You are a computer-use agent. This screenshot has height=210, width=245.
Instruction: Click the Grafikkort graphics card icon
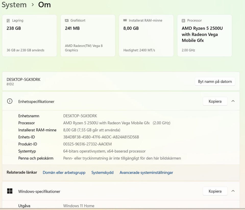tap(67, 20)
